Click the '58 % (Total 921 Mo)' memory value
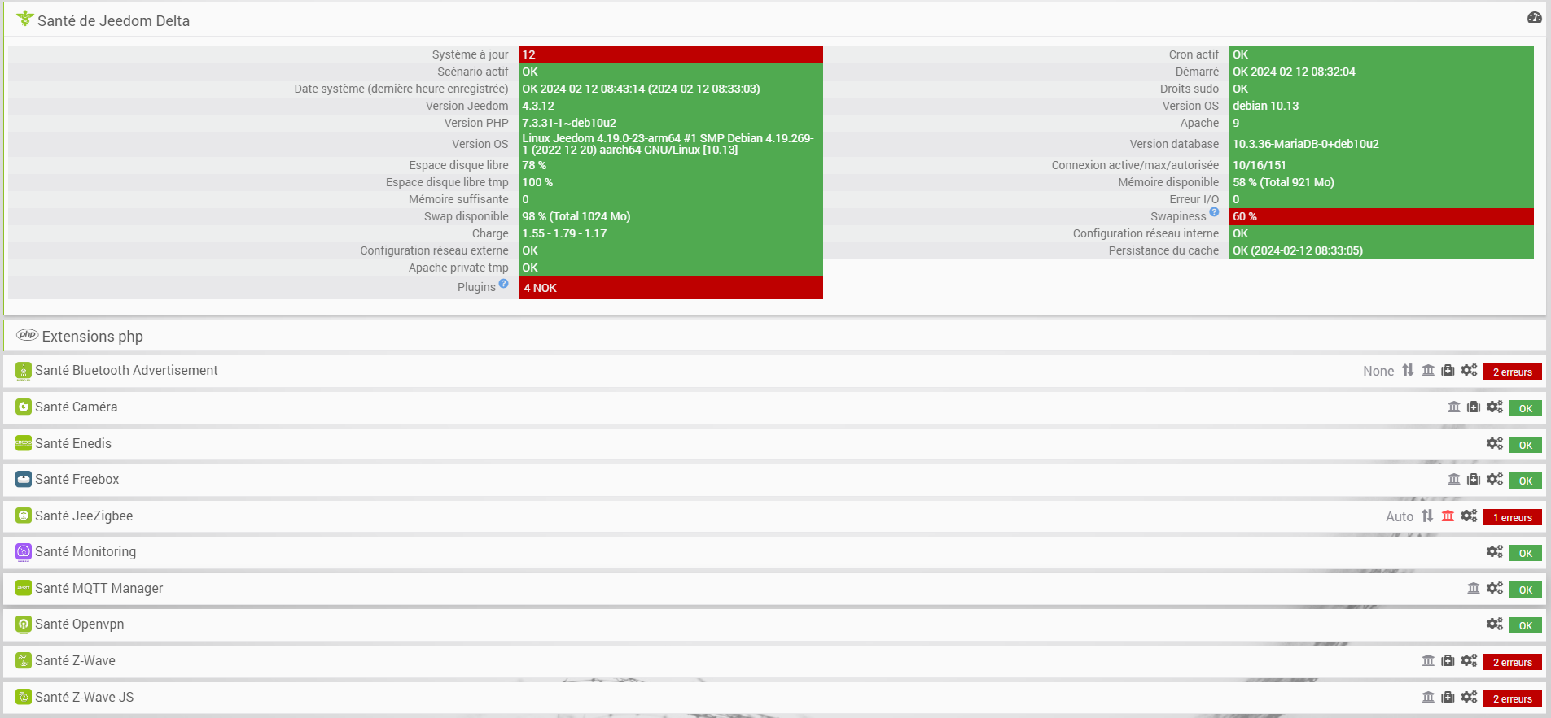This screenshot has width=1551, height=718. [1283, 182]
